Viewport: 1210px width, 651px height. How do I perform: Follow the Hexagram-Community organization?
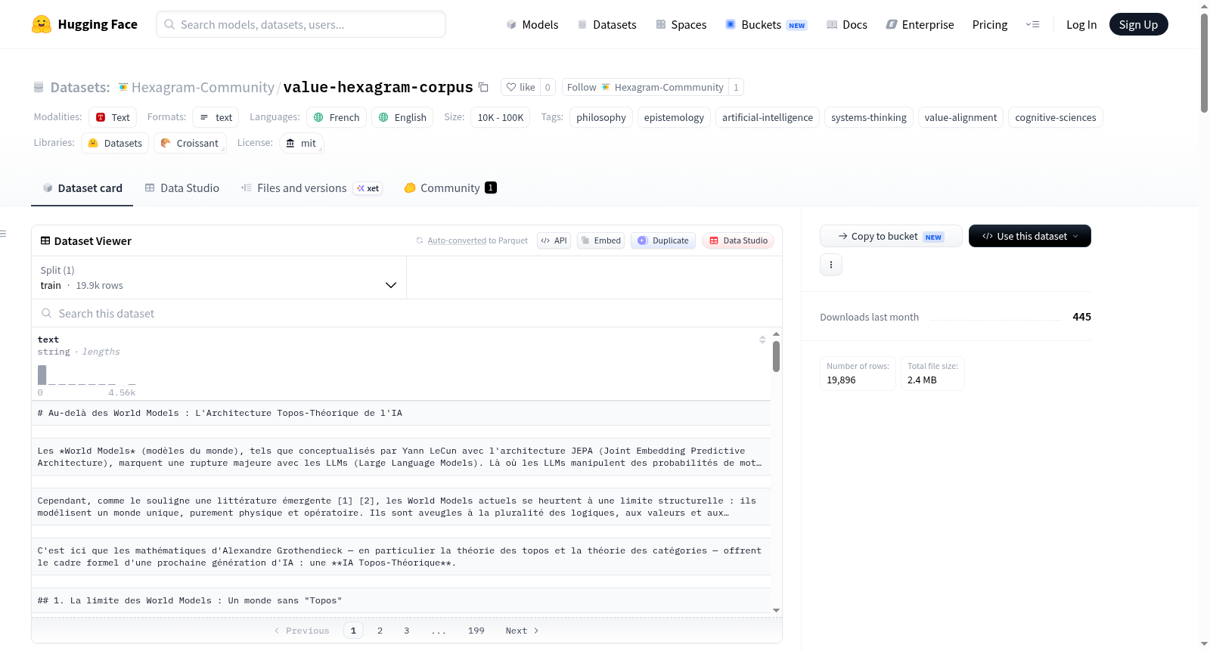click(645, 87)
